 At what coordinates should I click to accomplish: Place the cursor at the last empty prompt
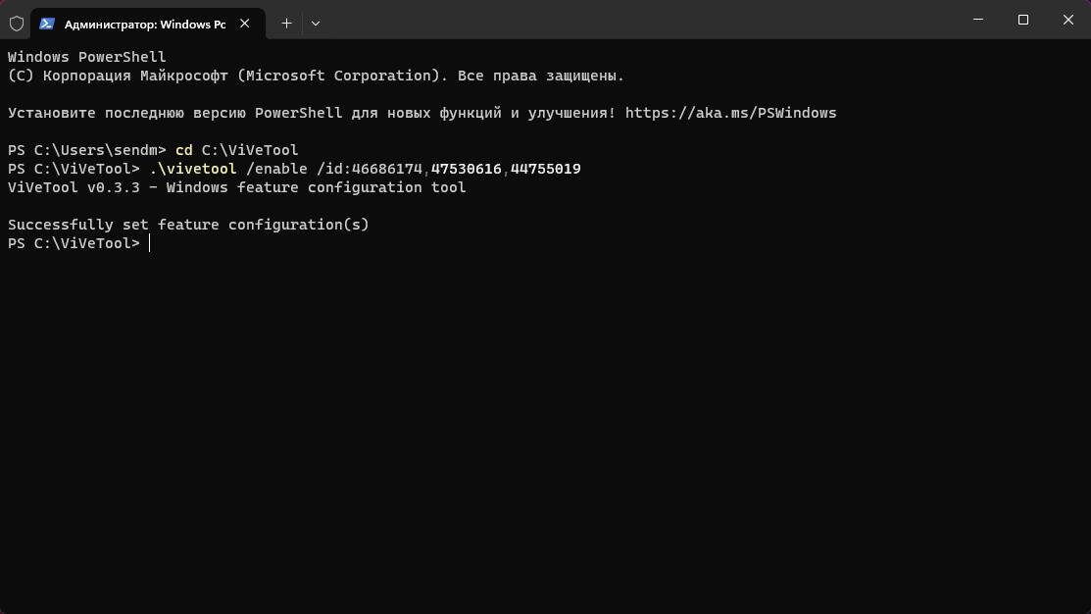coord(150,243)
